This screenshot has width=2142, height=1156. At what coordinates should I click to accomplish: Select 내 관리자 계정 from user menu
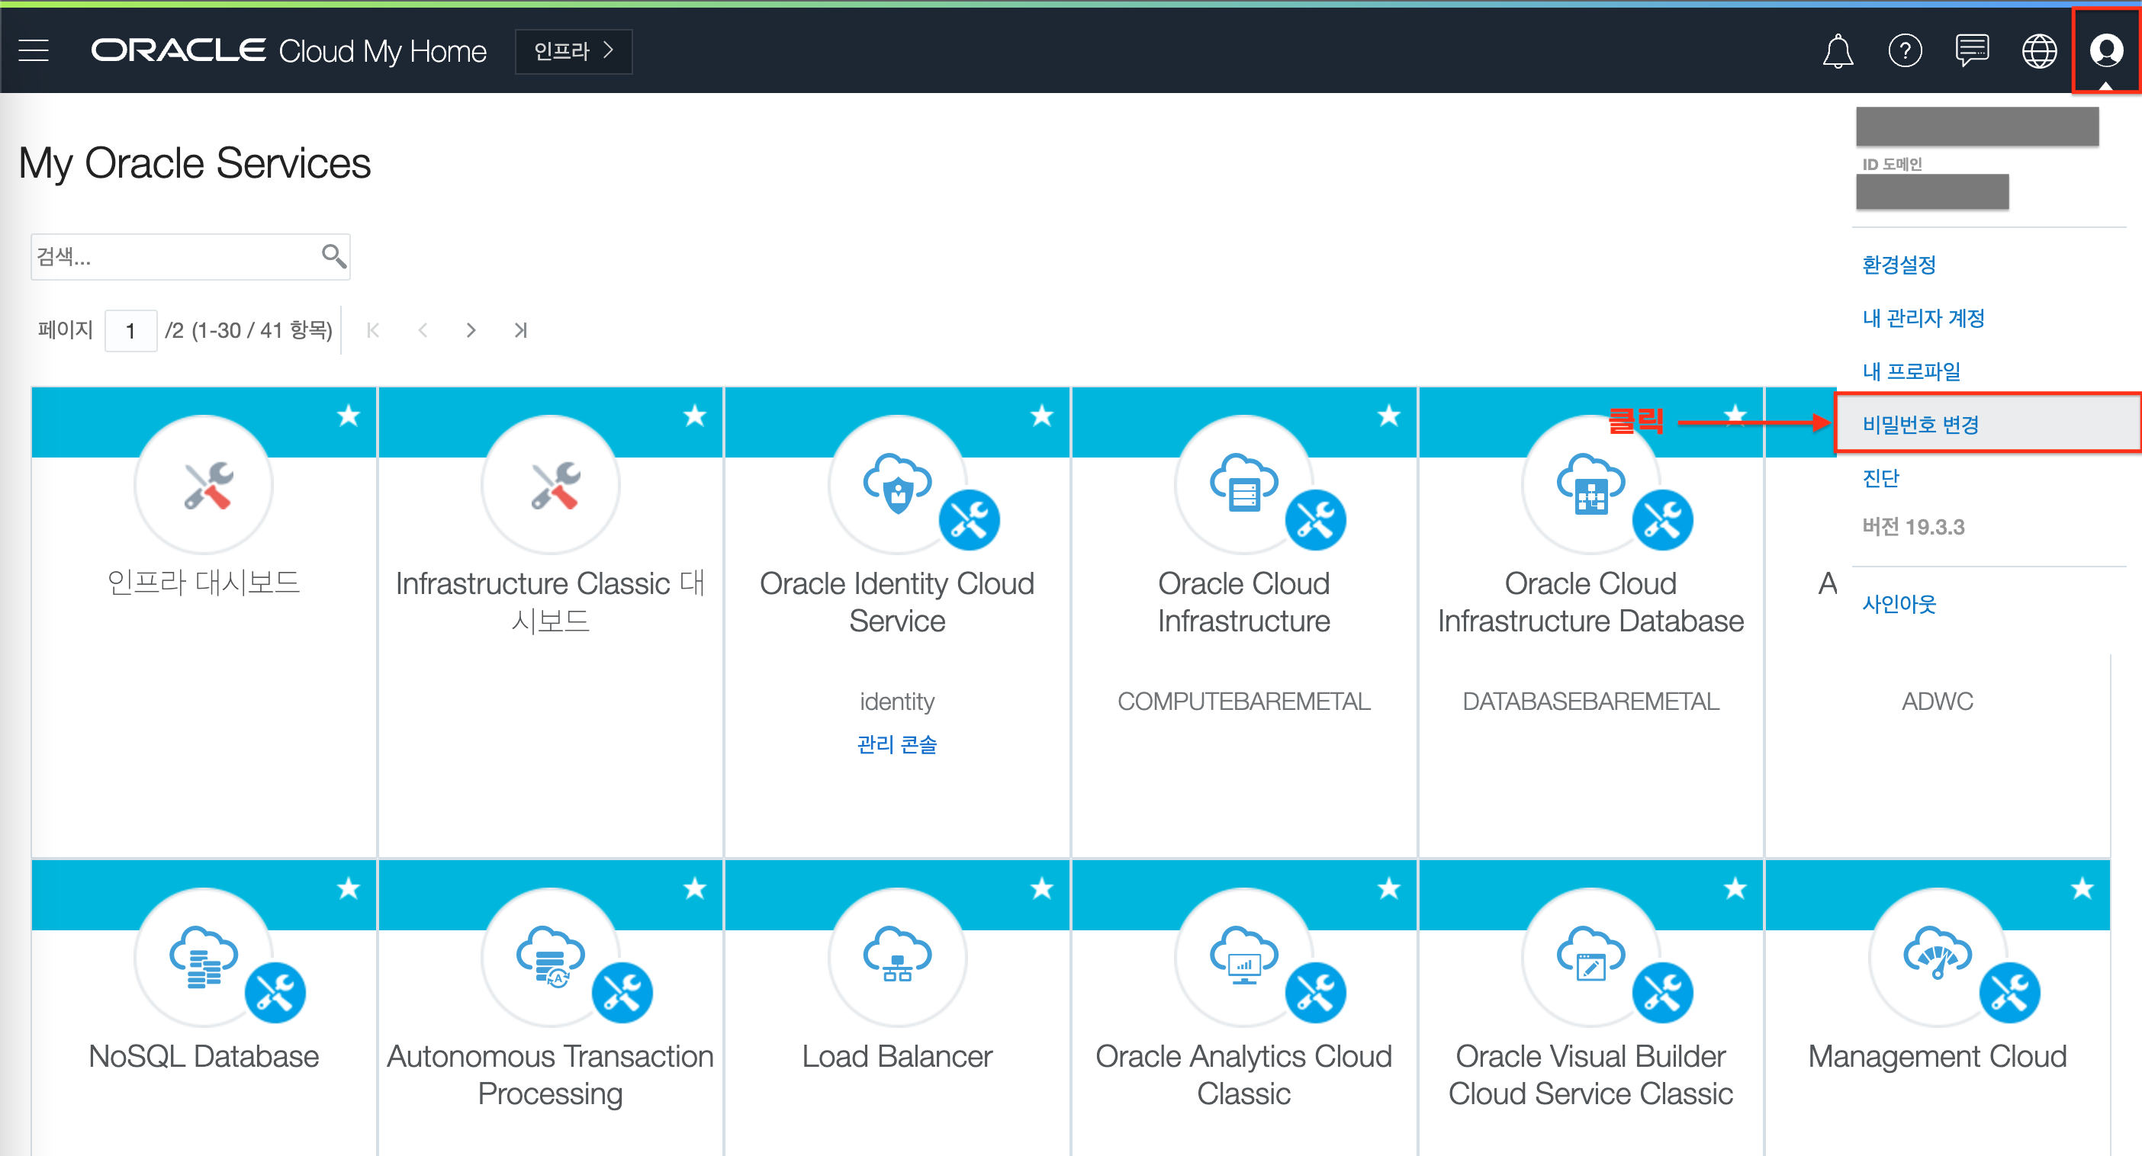[x=1923, y=317]
